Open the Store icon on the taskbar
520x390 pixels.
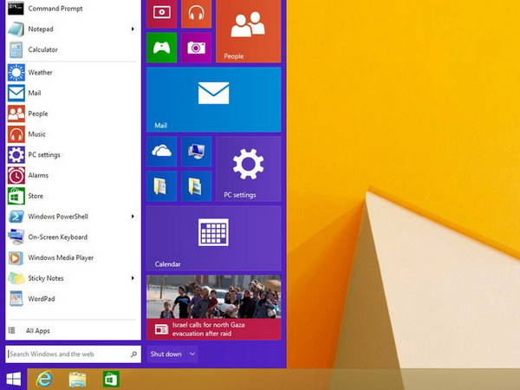(111, 379)
